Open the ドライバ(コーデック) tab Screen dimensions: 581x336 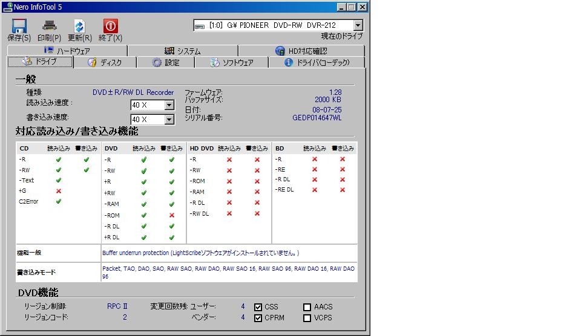(x=317, y=62)
